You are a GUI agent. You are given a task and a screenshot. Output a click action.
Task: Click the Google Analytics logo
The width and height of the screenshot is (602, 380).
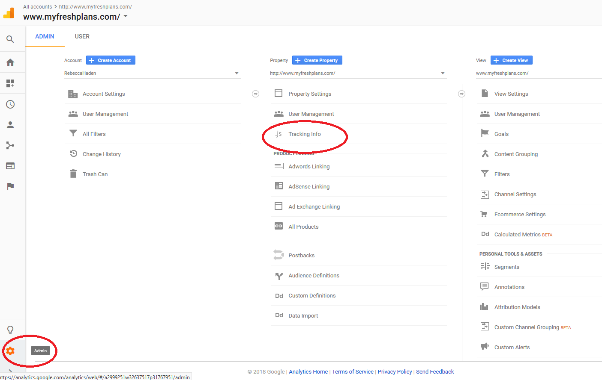[9, 13]
